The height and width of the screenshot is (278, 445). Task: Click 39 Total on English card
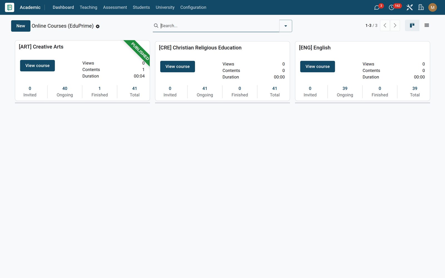415,91
